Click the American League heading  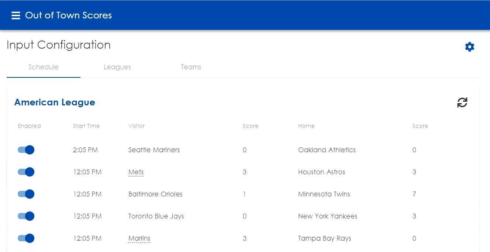(55, 102)
